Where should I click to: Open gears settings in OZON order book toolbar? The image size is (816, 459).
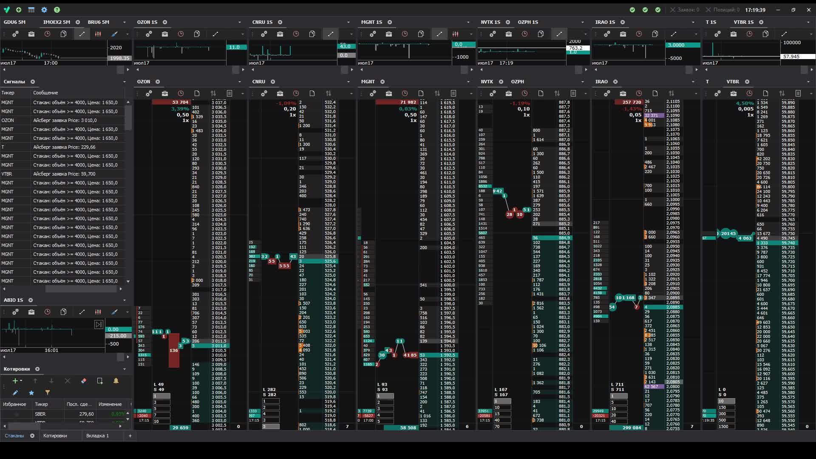[149, 93]
